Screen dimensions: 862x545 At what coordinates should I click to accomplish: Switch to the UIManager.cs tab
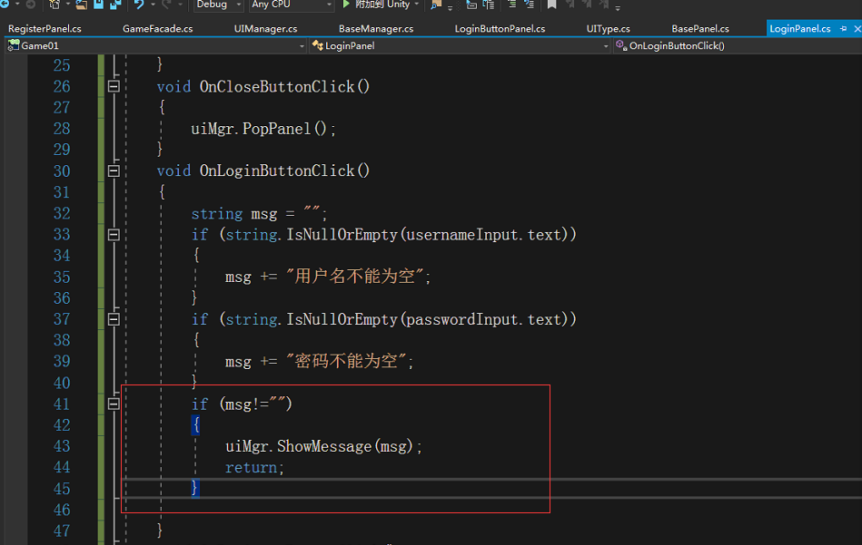pos(265,28)
